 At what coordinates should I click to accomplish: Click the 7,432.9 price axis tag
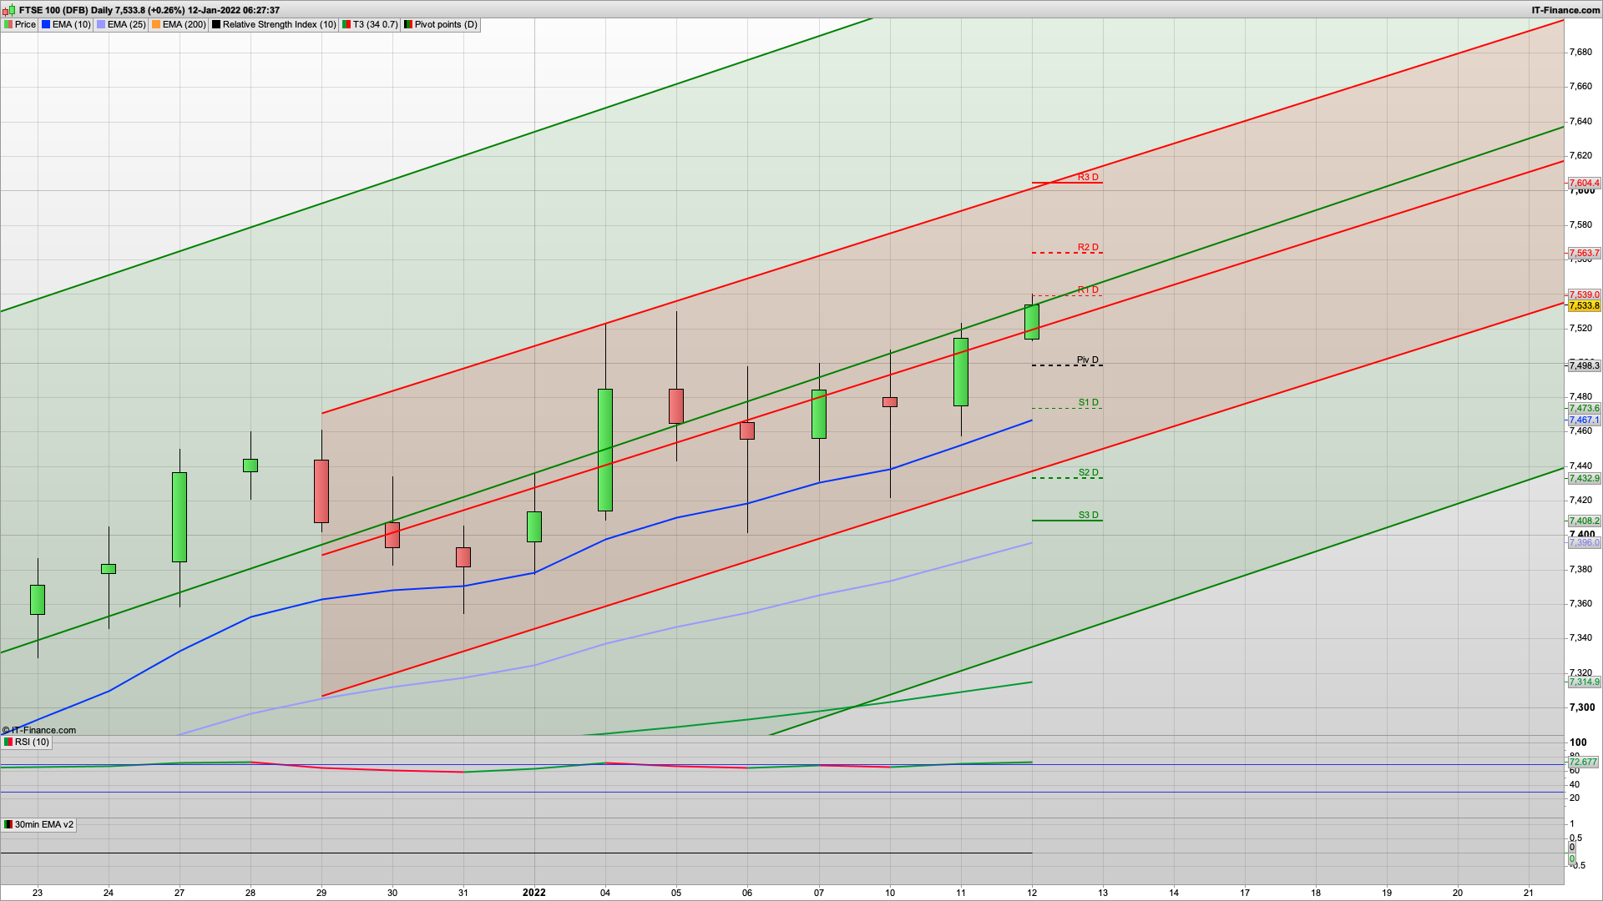pos(1584,478)
